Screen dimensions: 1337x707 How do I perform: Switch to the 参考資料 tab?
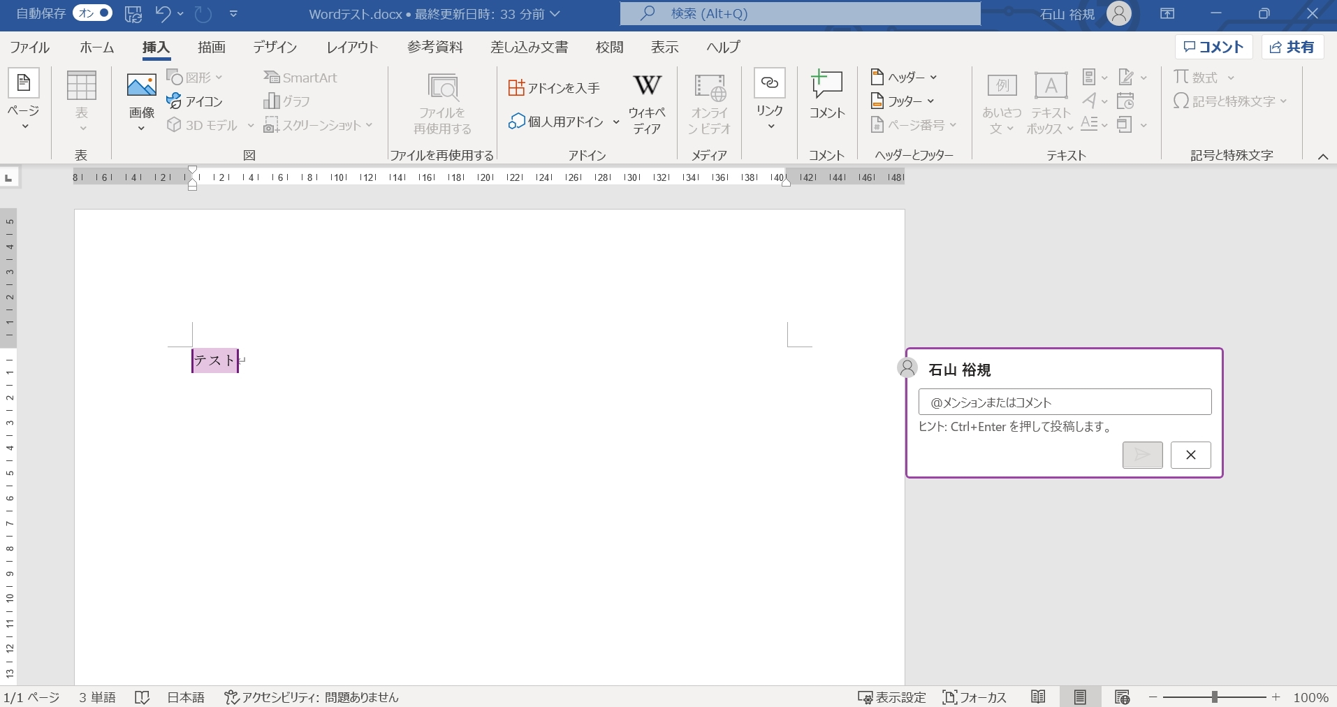tap(435, 47)
